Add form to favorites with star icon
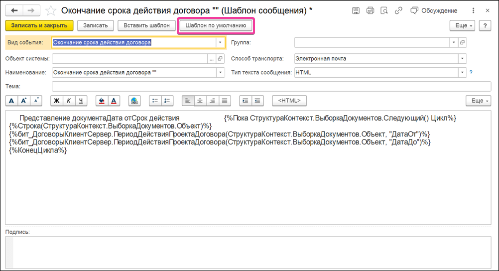Viewport: 499px width, 271px height. pyautogui.click(x=51, y=11)
